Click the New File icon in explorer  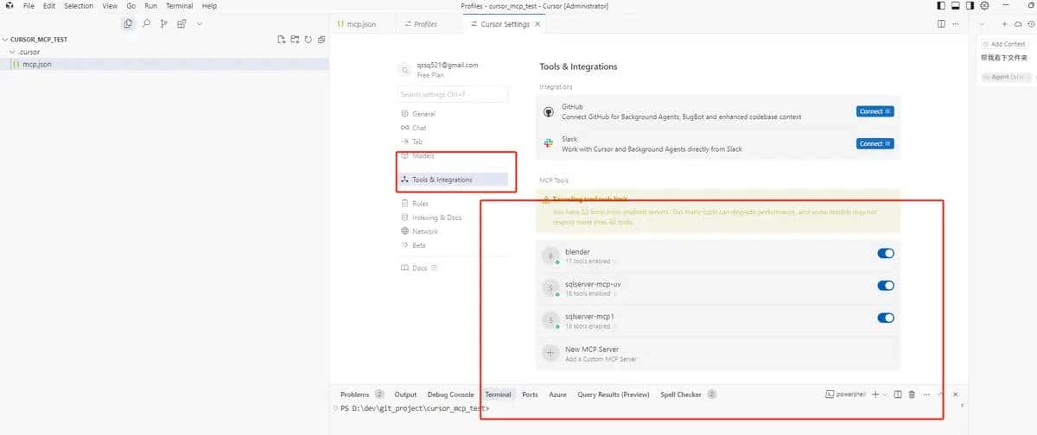pos(281,40)
